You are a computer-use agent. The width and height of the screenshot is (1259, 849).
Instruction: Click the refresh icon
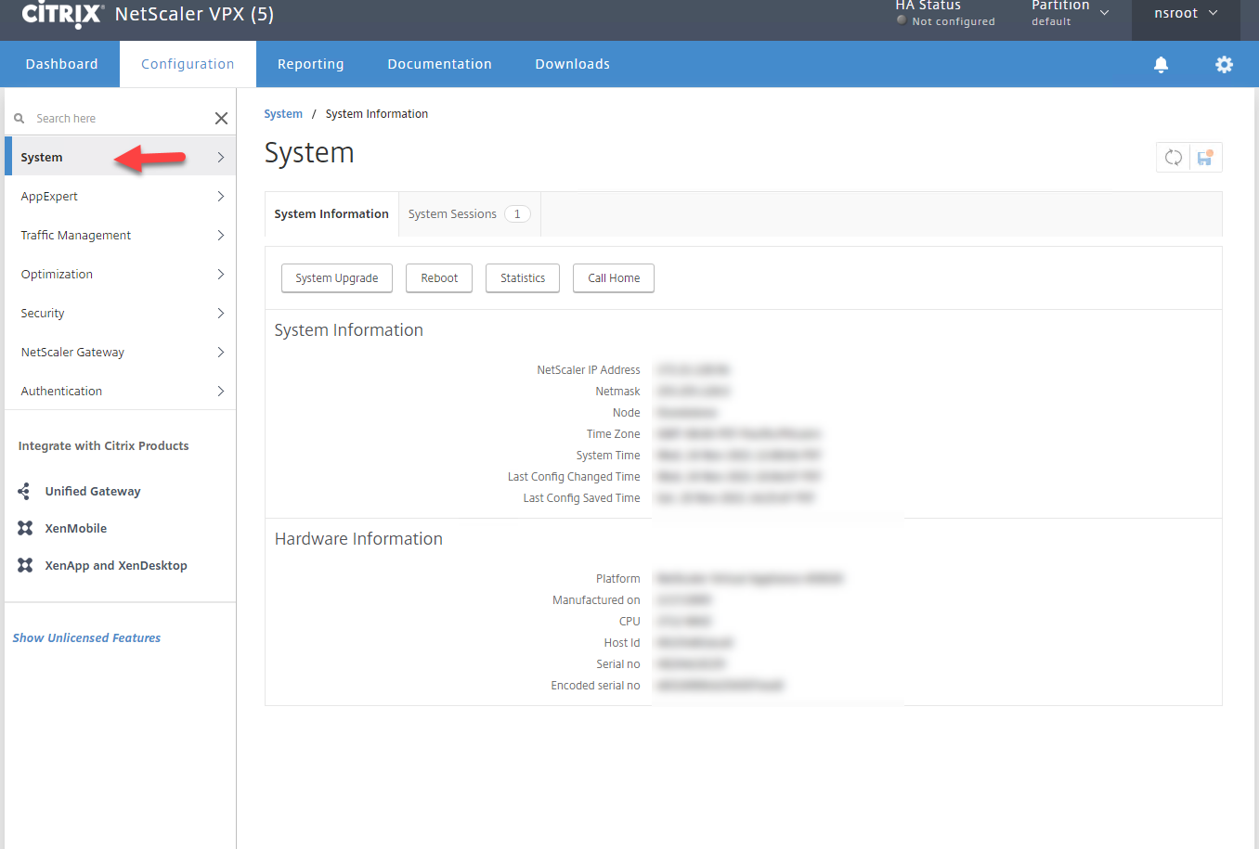coord(1174,158)
